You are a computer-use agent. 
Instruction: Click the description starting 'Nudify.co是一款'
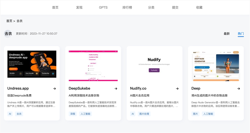coord(154,104)
